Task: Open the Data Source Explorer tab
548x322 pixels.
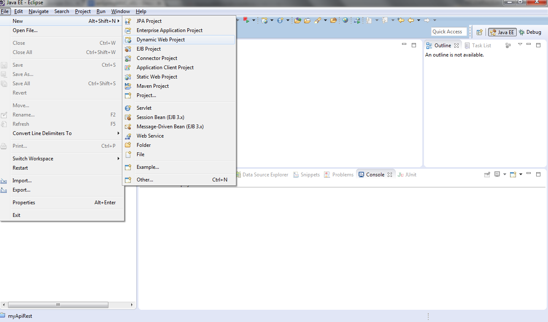Action: (262, 175)
